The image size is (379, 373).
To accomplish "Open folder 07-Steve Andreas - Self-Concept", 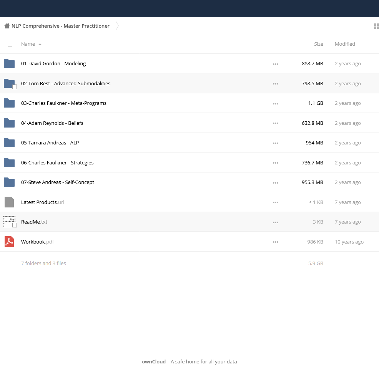I will [58, 182].
